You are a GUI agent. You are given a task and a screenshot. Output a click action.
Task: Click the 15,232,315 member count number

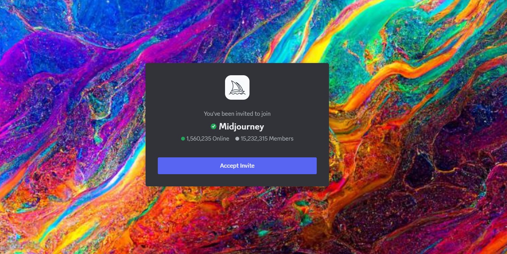[x=254, y=139]
